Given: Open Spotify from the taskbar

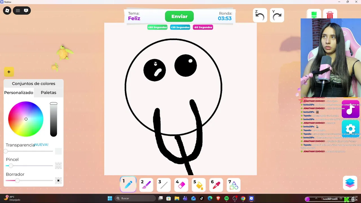Looking at the screenshot, I should click(226, 198).
